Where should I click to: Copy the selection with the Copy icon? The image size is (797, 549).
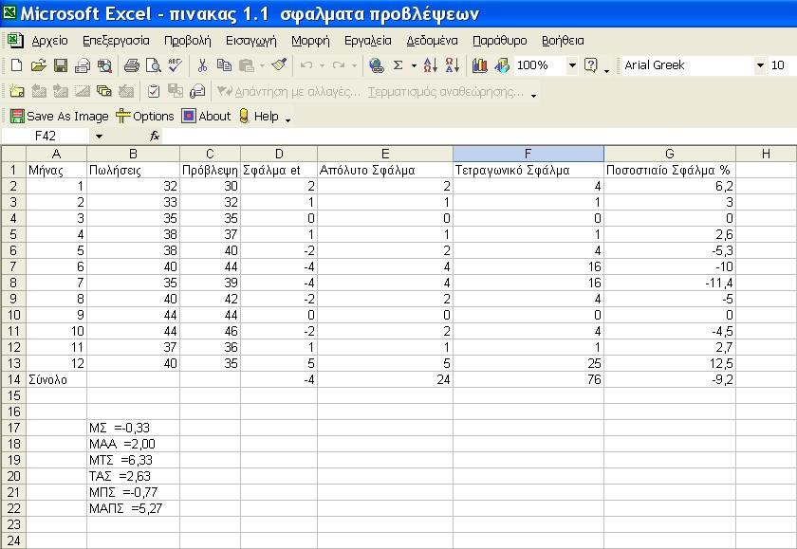[224, 65]
